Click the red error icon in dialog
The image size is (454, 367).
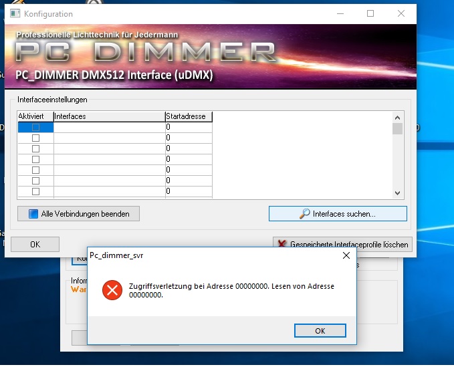coord(112,290)
